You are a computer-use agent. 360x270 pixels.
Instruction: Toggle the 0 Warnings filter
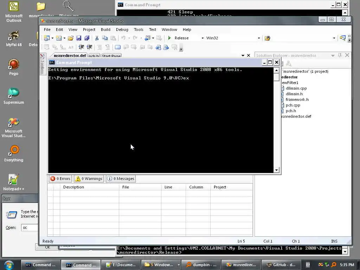click(x=89, y=179)
